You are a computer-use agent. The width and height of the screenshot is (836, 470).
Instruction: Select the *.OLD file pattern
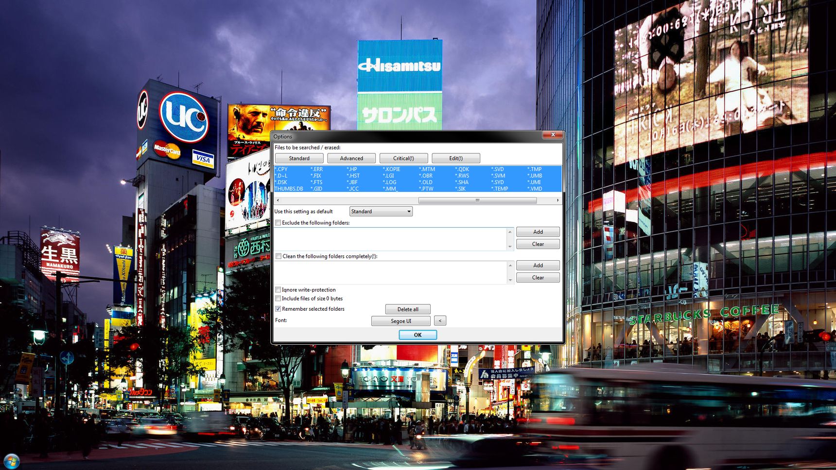(x=426, y=182)
